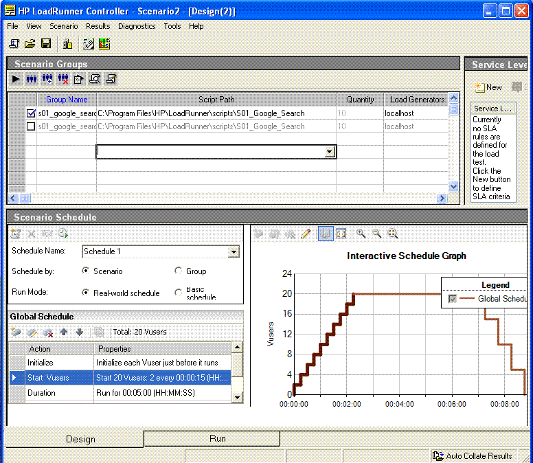This screenshot has height=463, width=533.
Task: Choose the Basic schedule run mode
Action: [179, 293]
